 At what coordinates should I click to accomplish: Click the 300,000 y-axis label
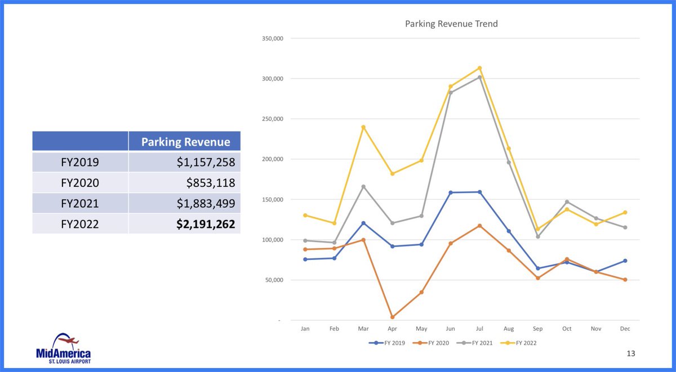tap(272, 79)
